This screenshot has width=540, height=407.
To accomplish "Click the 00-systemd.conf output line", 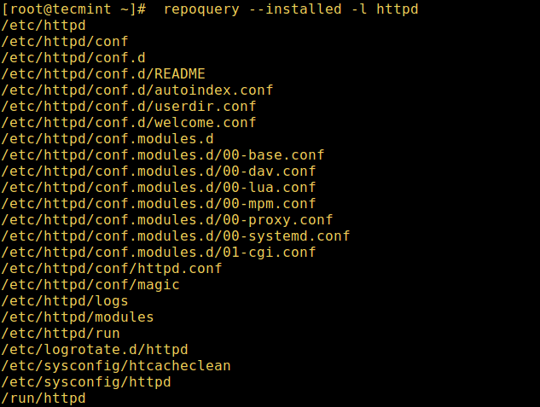I will [176, 236].
